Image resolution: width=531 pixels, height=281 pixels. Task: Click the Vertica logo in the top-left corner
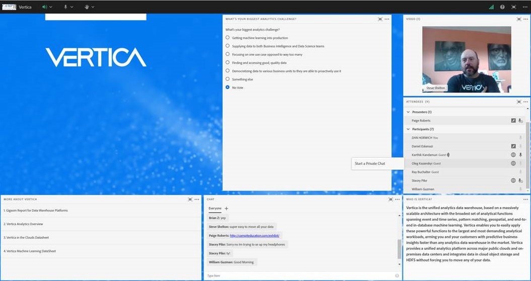point(9,7)
